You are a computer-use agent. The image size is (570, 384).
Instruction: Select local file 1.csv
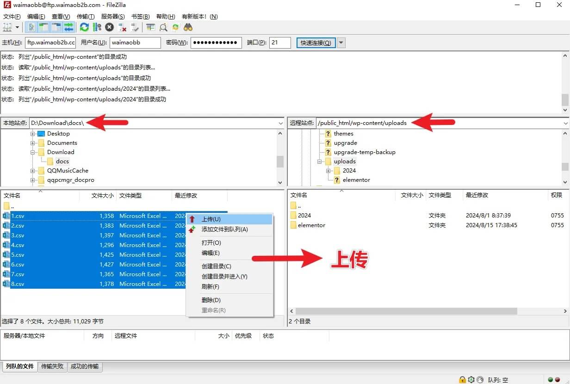(x=18, y=216)
